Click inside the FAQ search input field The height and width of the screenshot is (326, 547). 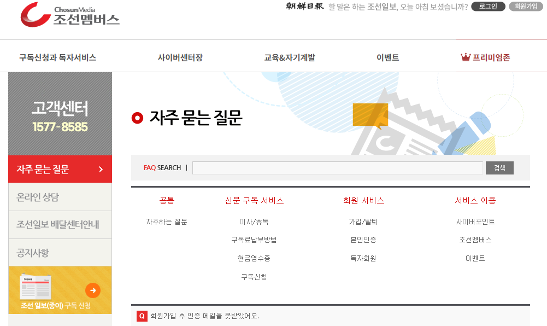[336, 167]
